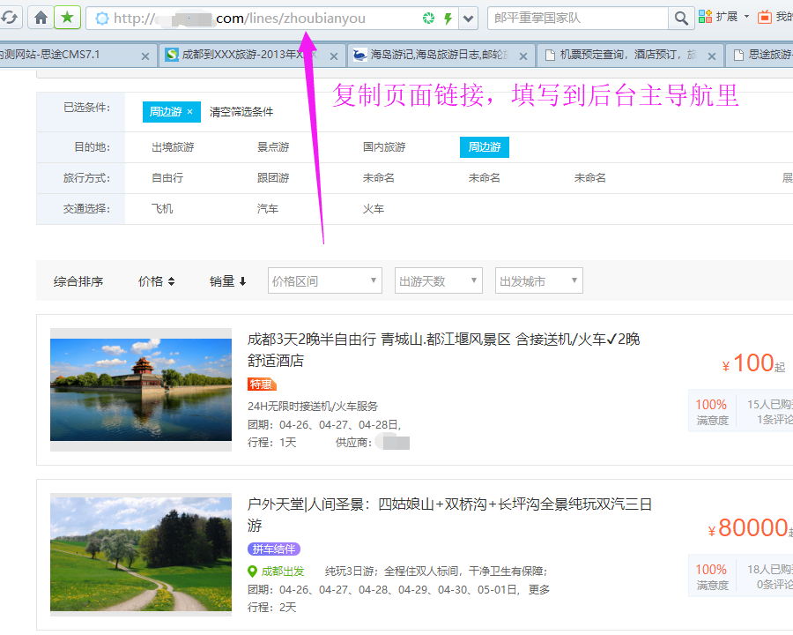Select 自由行 travel mode filter
793x635 pixels.
pos(167,178)
